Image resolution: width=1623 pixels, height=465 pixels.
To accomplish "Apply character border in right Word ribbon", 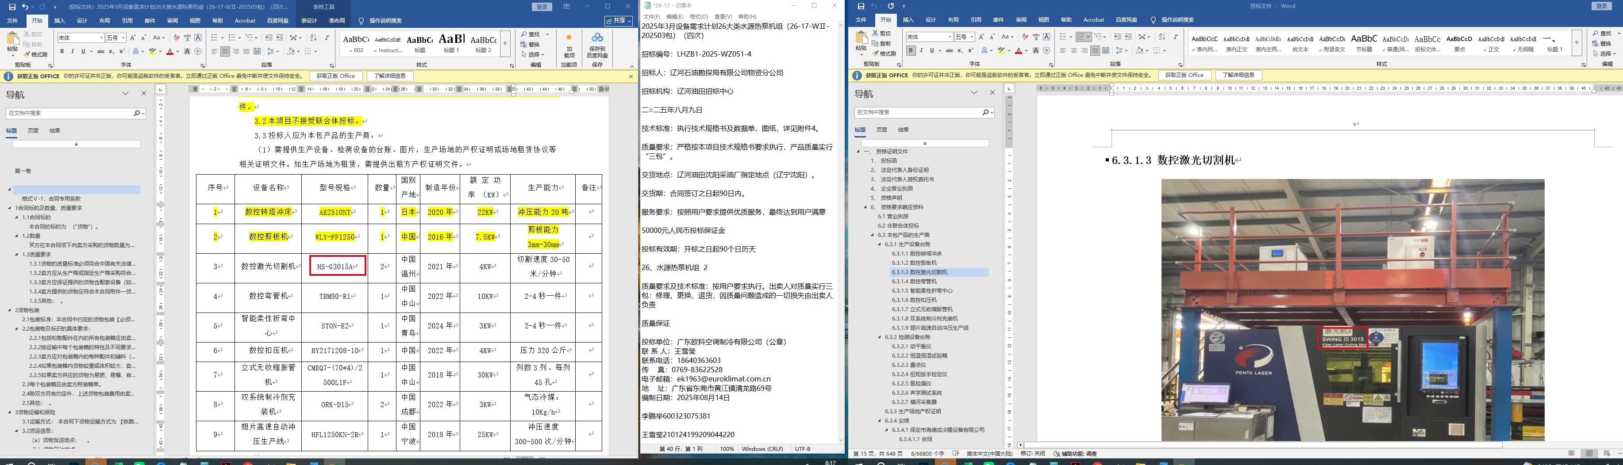I will (1046, 37).
